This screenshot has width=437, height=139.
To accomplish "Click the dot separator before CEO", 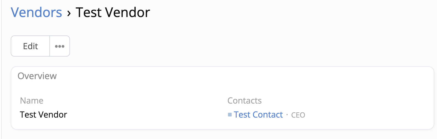I will click(287, 115).
